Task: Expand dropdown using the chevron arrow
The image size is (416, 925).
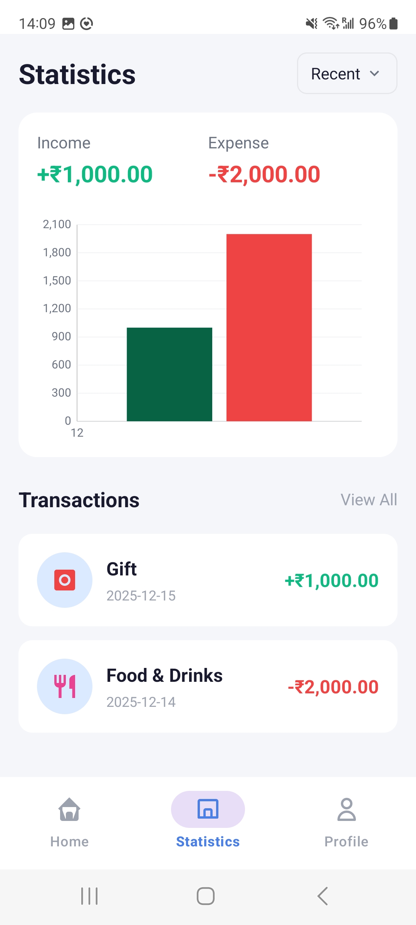Action: [374, 74]
